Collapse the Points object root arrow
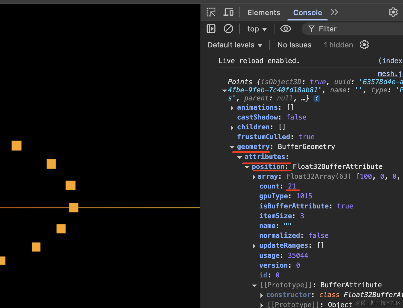 tap(225, 90)
